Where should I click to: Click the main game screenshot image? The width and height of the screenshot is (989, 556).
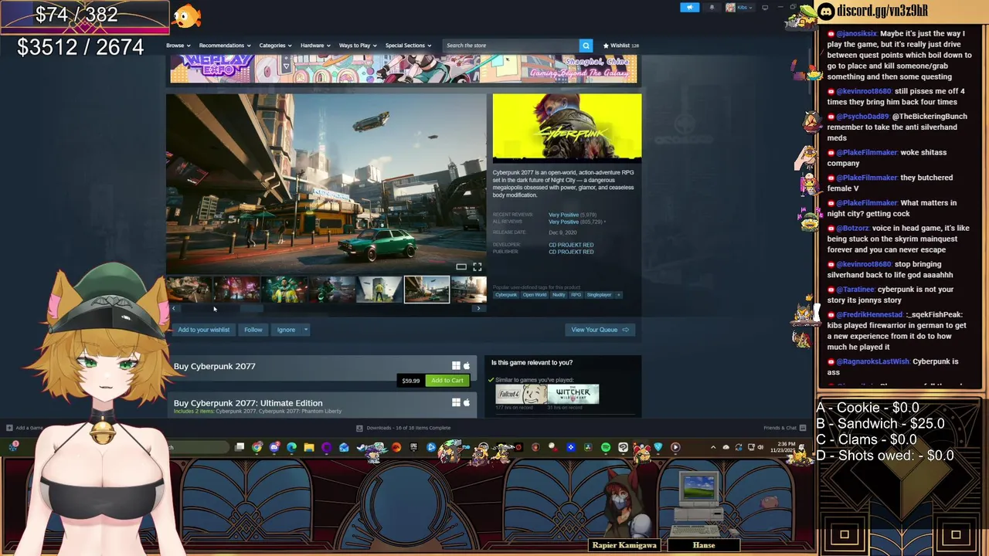326,184
